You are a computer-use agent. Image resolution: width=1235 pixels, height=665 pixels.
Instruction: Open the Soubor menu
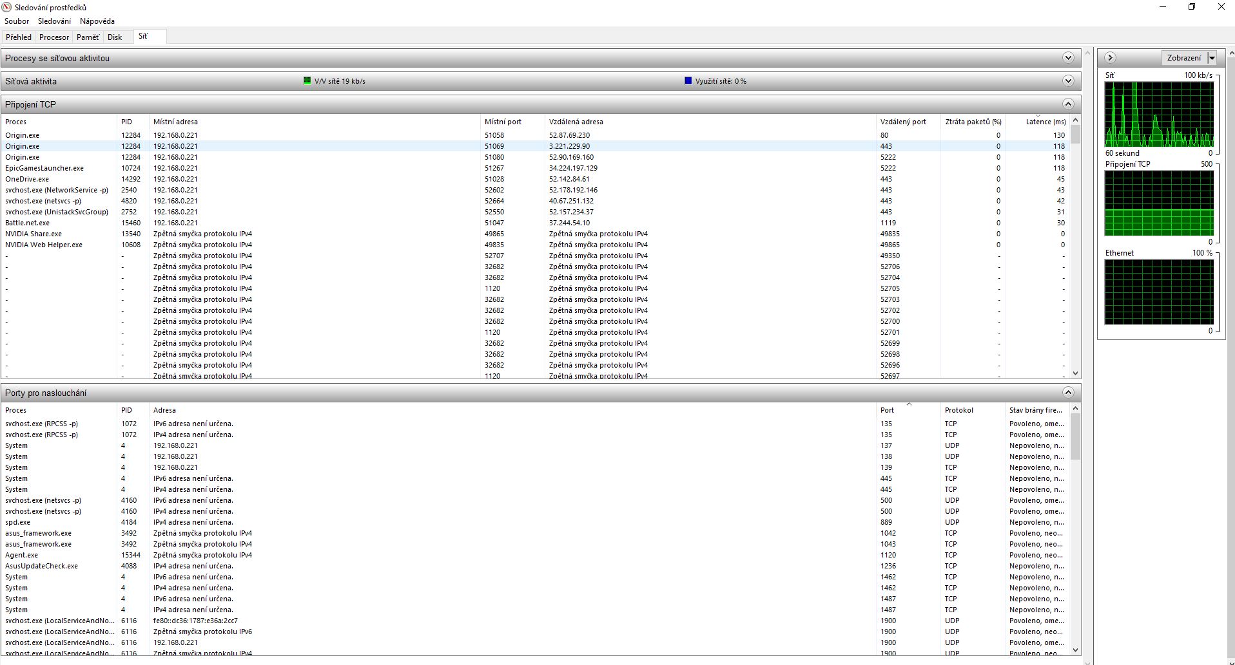pos(17,21)
